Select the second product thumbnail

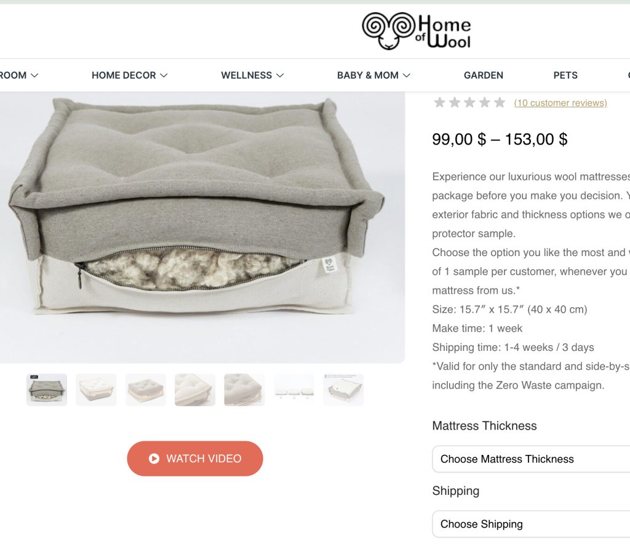tap(96, 390)
